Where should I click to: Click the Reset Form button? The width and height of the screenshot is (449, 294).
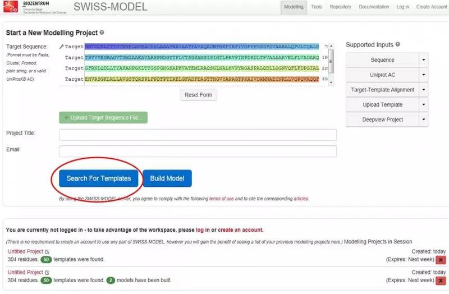click(x=198, y=95)
